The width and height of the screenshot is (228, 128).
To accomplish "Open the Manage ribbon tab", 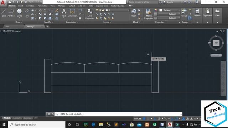I will click(x=62, y=6).
